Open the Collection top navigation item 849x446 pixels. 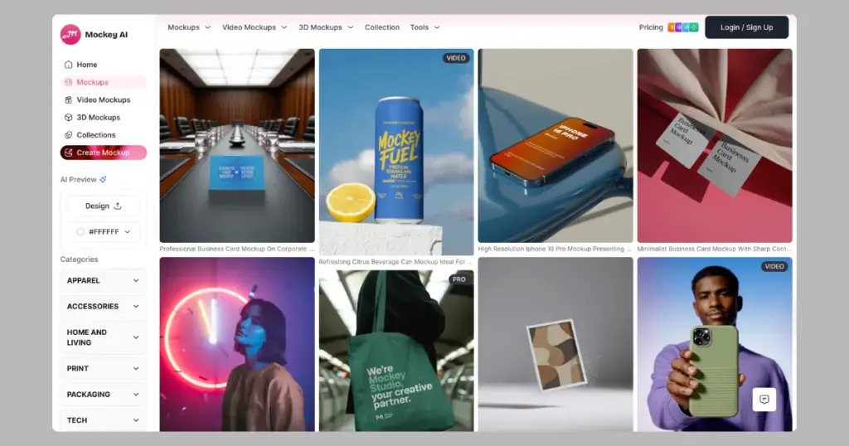point(381,27)
